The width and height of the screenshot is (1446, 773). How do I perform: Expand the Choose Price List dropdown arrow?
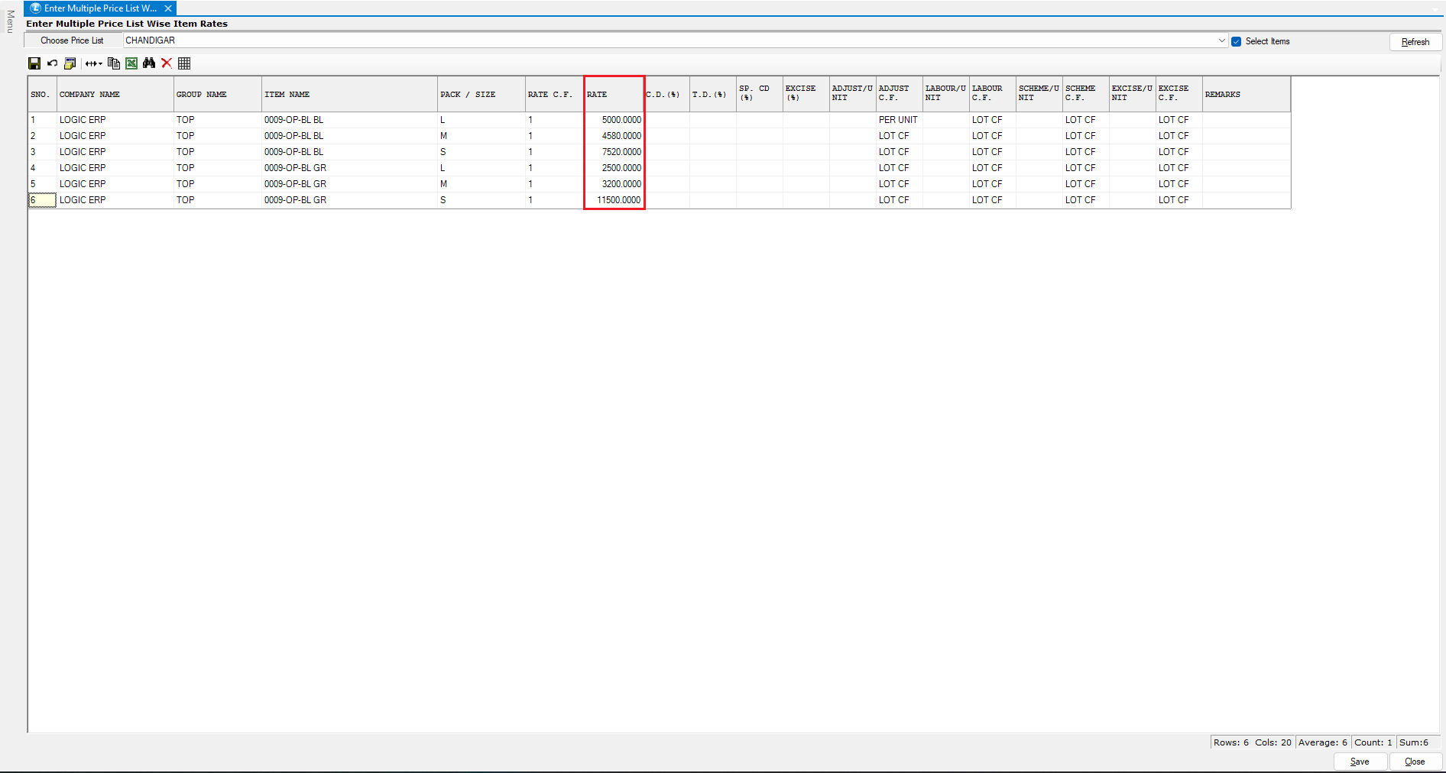(1221, 40)
